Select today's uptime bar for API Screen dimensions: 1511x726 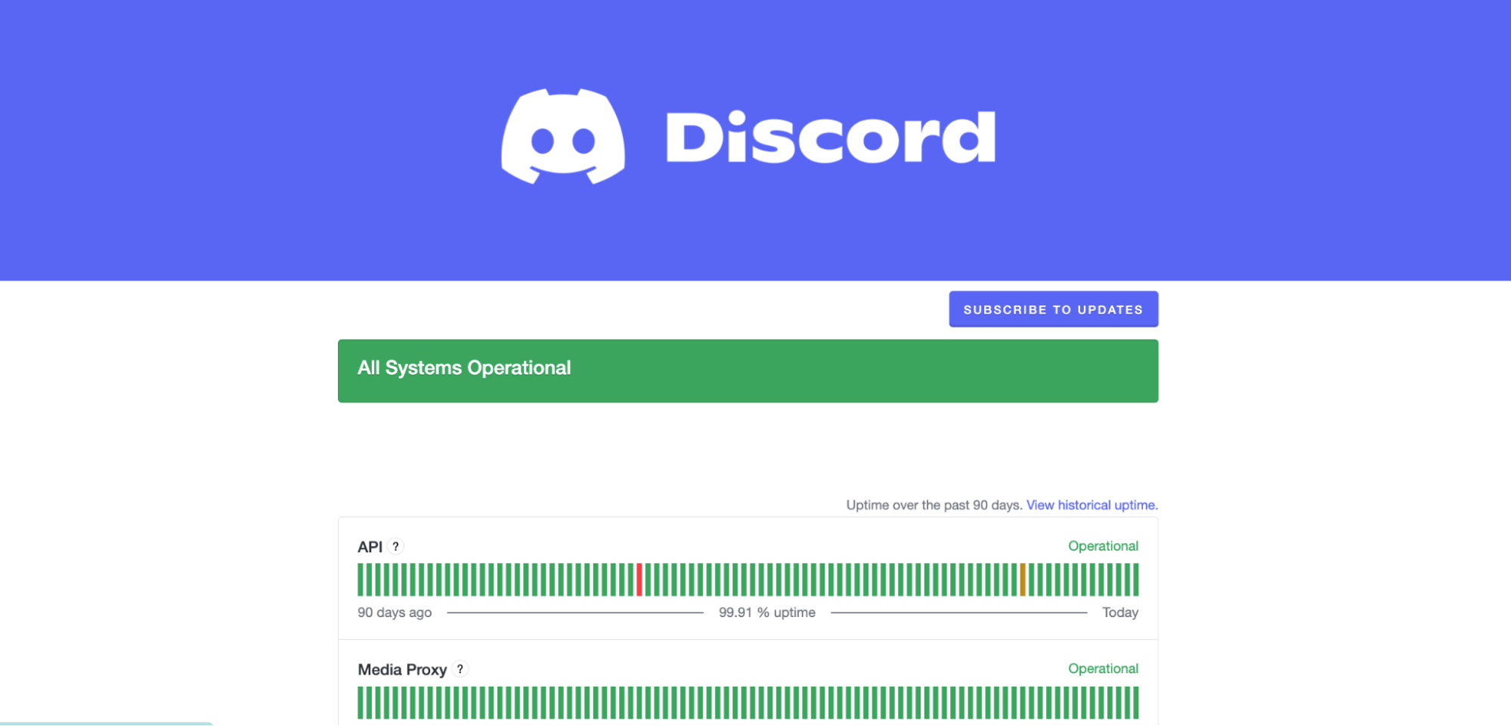1135,579
